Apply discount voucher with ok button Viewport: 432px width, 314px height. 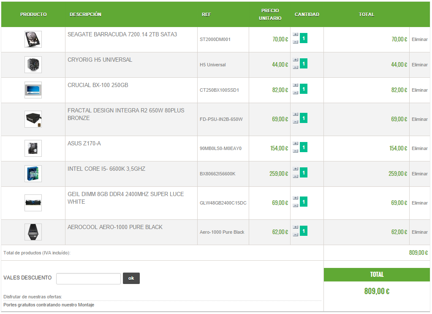(x=131, y=279)
